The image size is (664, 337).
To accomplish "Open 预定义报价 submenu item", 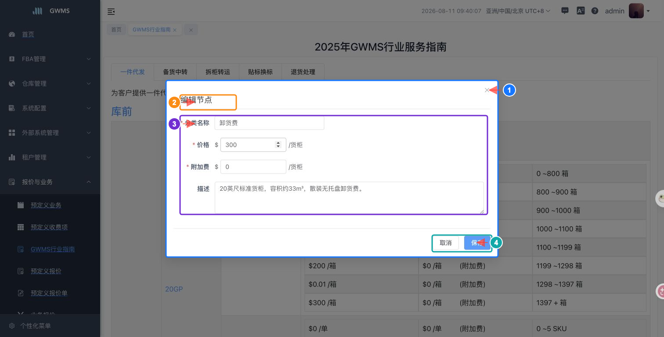I will coord(46,271).
